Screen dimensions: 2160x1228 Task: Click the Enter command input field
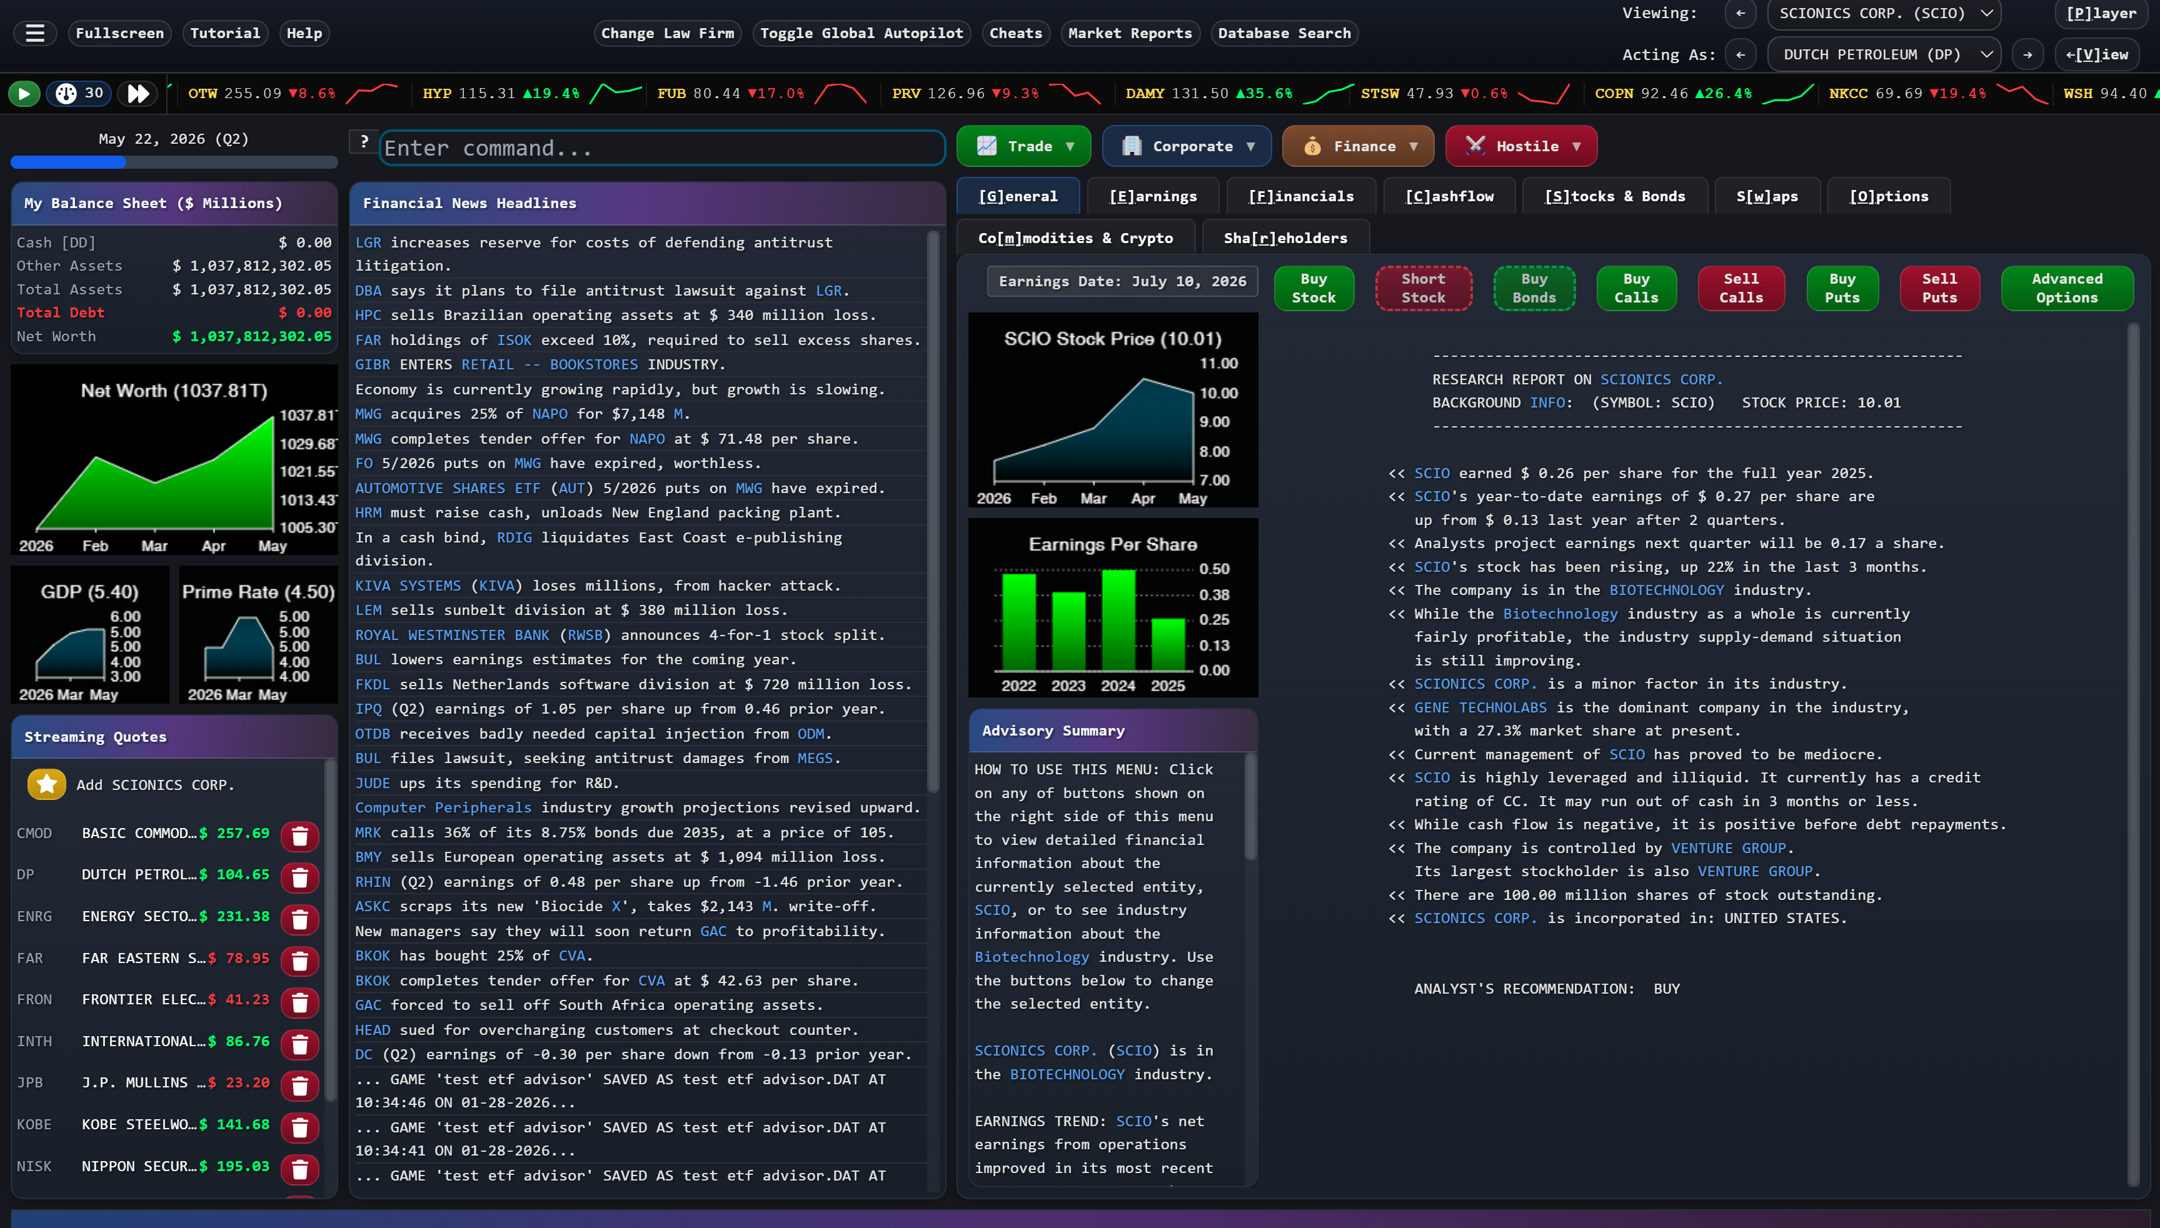pyautogui.click(x=661, y=147)
